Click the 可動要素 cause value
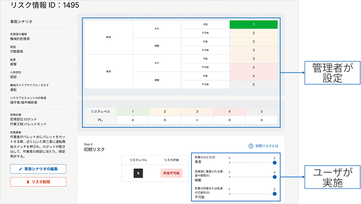 17,52
